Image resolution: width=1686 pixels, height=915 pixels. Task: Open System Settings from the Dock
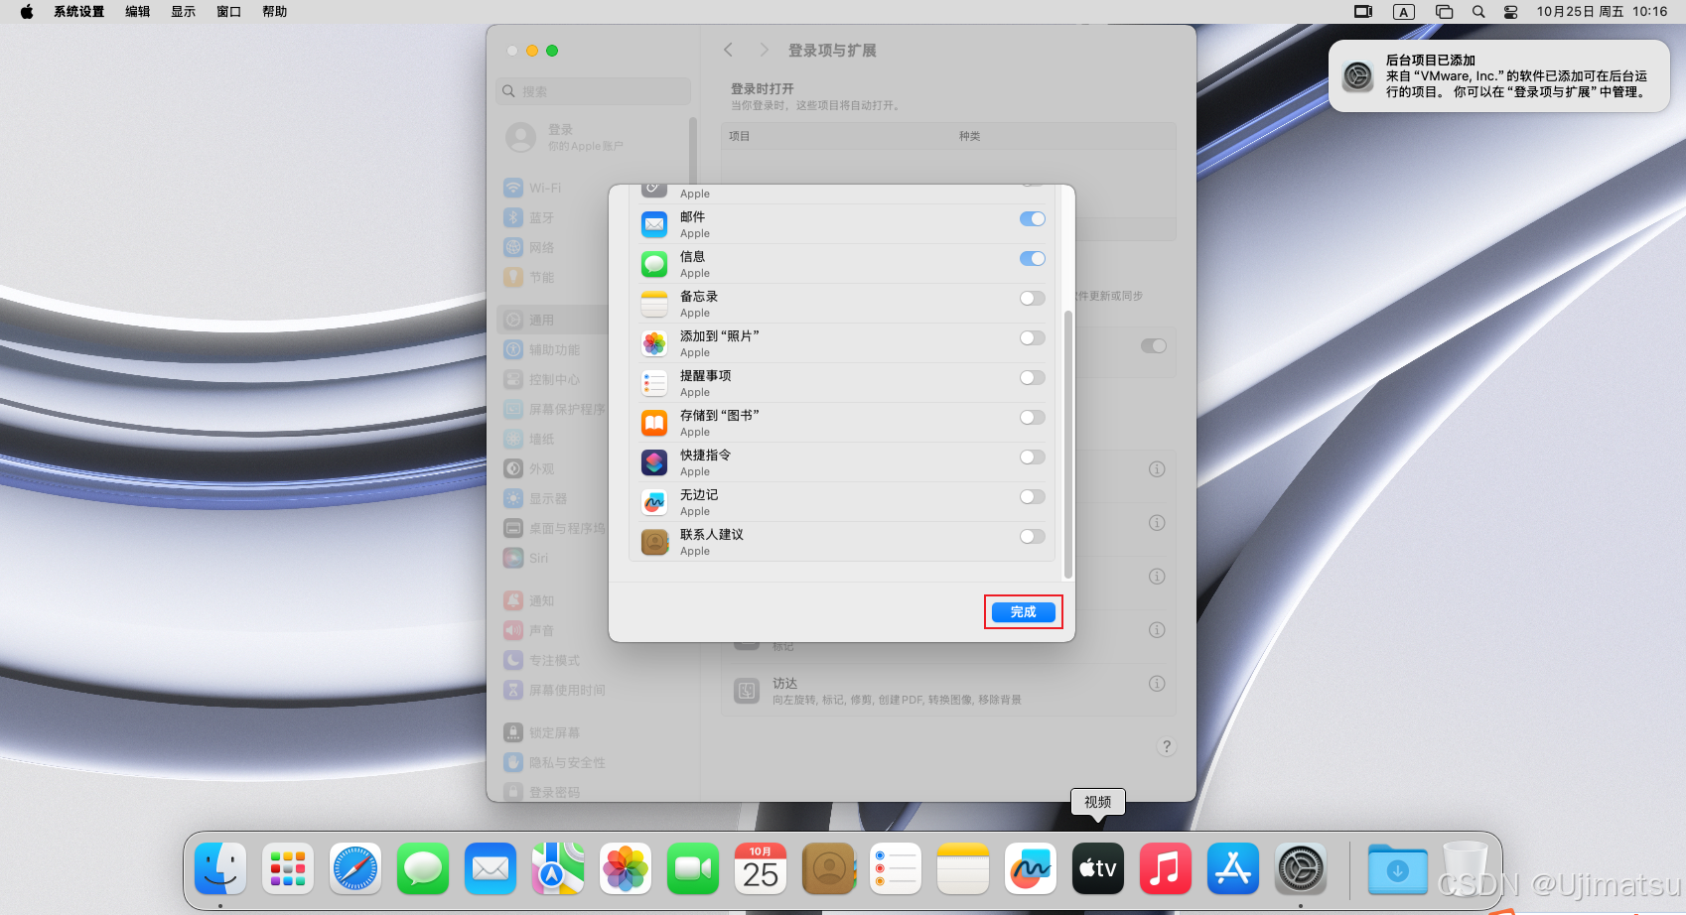point(1301,868)
